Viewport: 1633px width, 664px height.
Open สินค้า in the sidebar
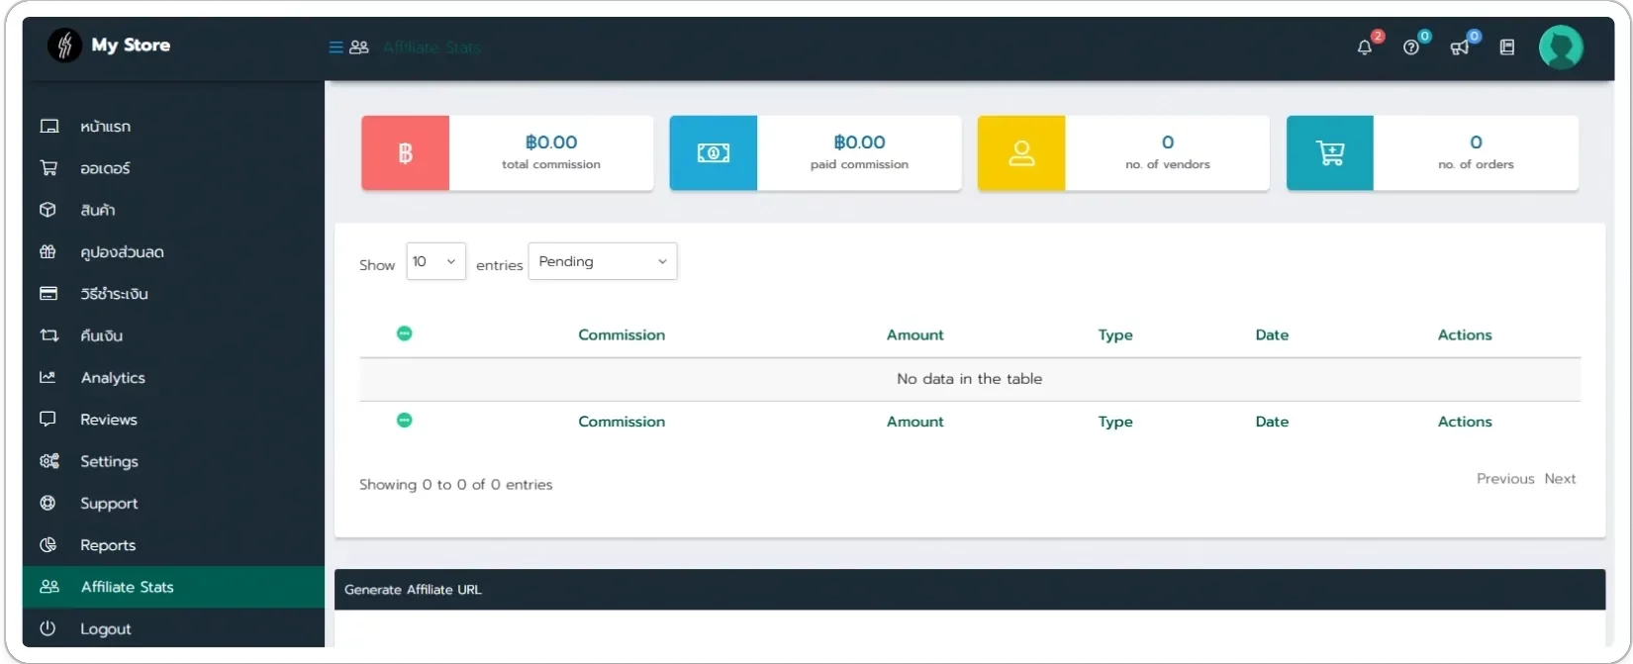tap(173, 210)
